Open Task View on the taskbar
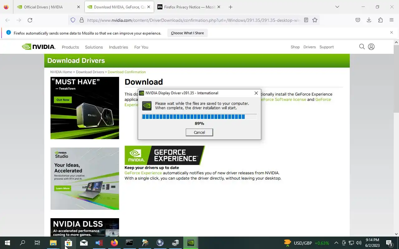 (37, 243)
